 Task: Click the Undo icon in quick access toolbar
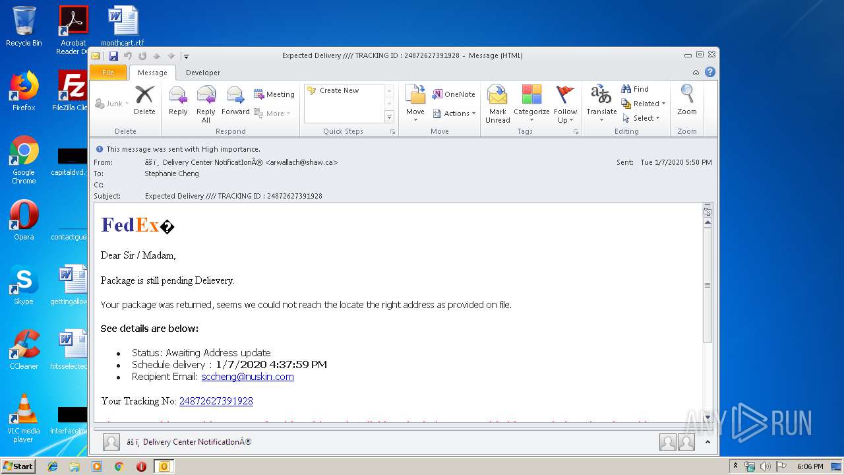(x=128, y=56)
